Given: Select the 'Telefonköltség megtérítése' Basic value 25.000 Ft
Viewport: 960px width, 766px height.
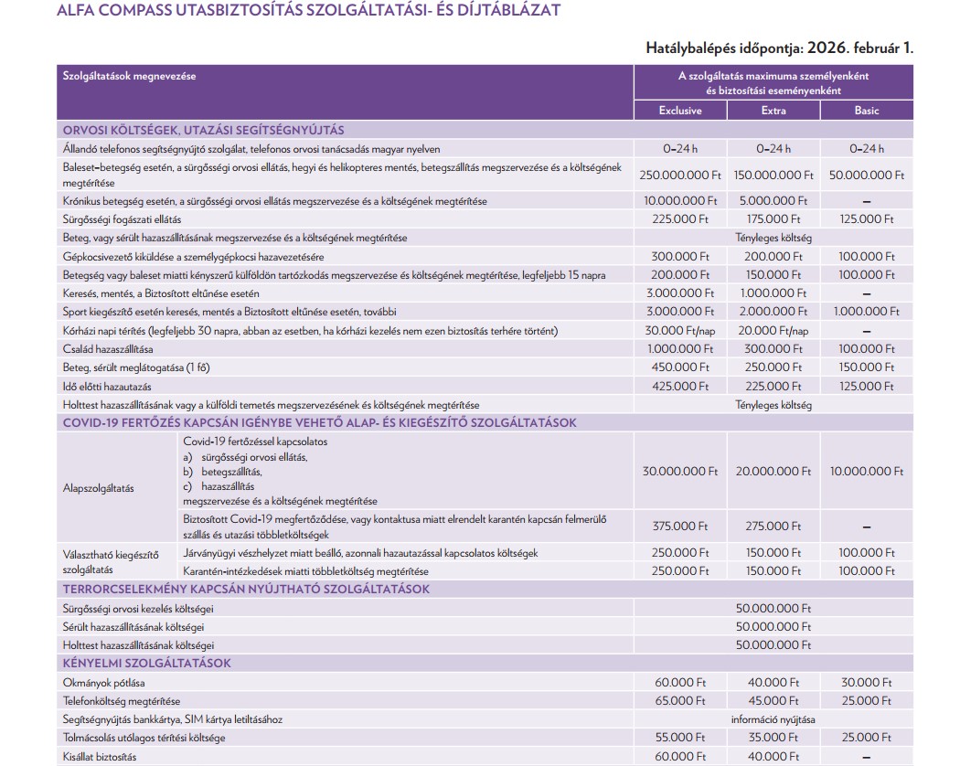Looking at the screenshot, I should [x=866, y=701].
